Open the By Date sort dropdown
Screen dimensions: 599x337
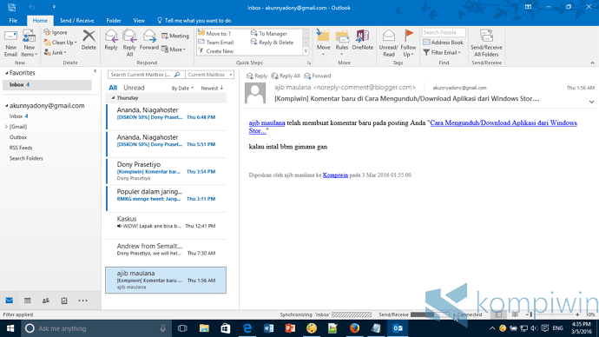click(x=182, y=89)
